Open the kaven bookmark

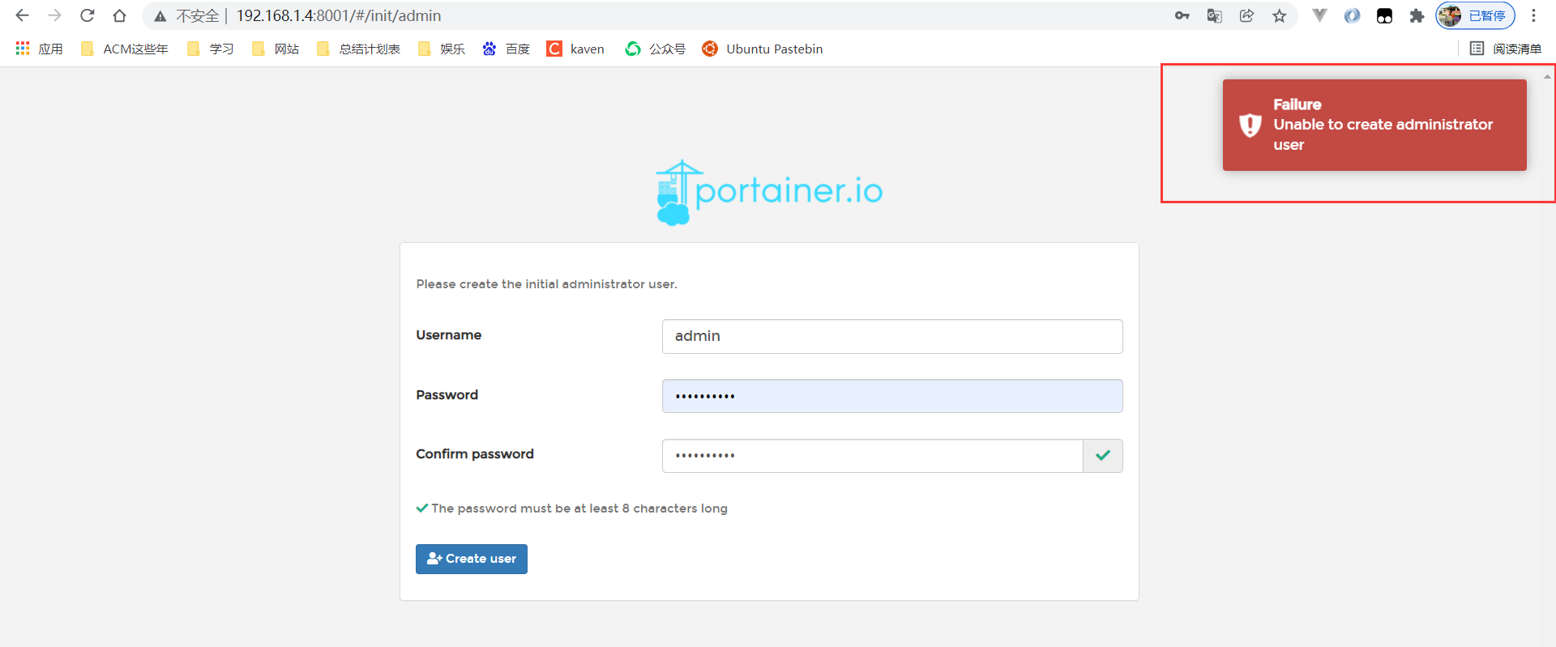[x=575, y=49]
